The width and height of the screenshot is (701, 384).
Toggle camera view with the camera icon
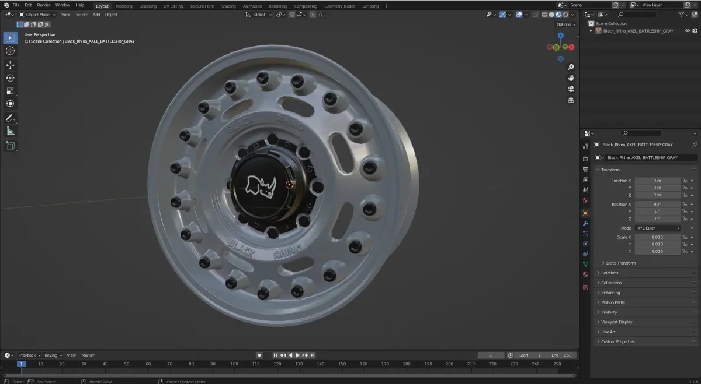click(x=571, y=89)
